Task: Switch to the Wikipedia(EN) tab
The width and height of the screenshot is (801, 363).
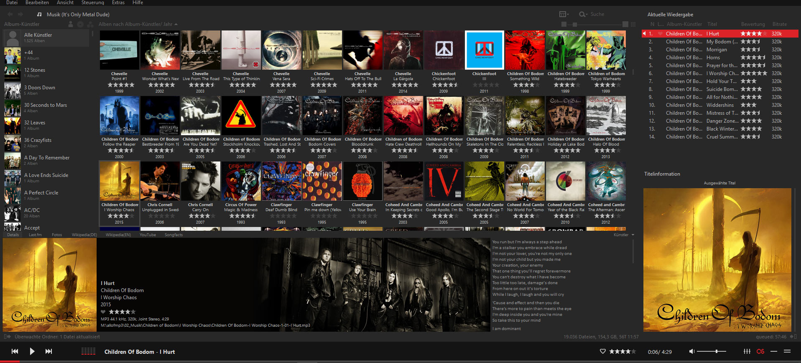Action: tap(118, 235)
